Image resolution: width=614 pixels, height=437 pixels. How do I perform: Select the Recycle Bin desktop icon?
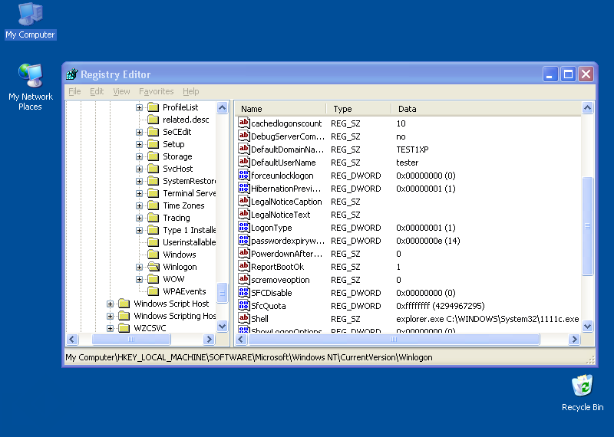[583, 393]
